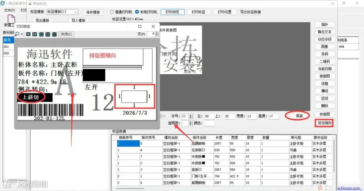
Task: Add a 条码 barcode element
Action: [x=324, y=54]
